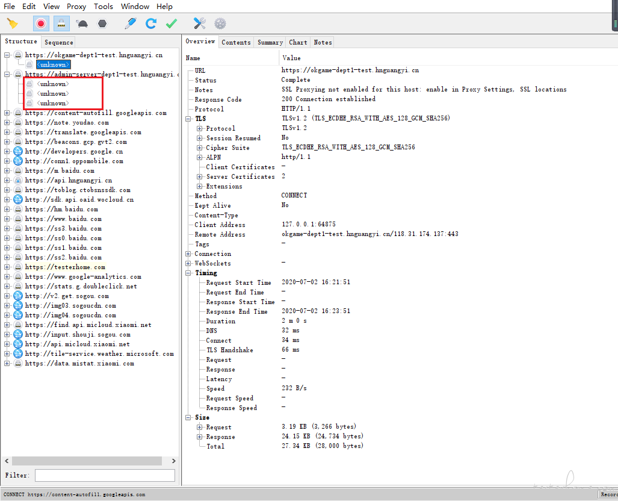Expand Server Certificates under TLS

200,177
